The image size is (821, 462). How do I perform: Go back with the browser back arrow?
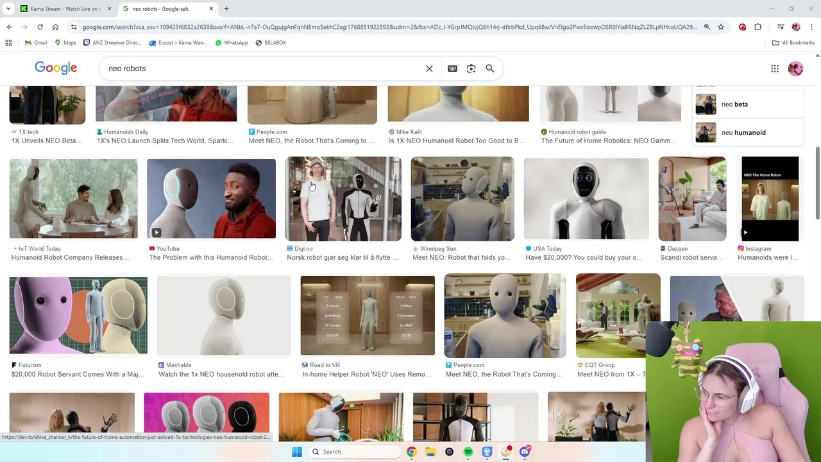pyautogui.click(x=9, y=27)
